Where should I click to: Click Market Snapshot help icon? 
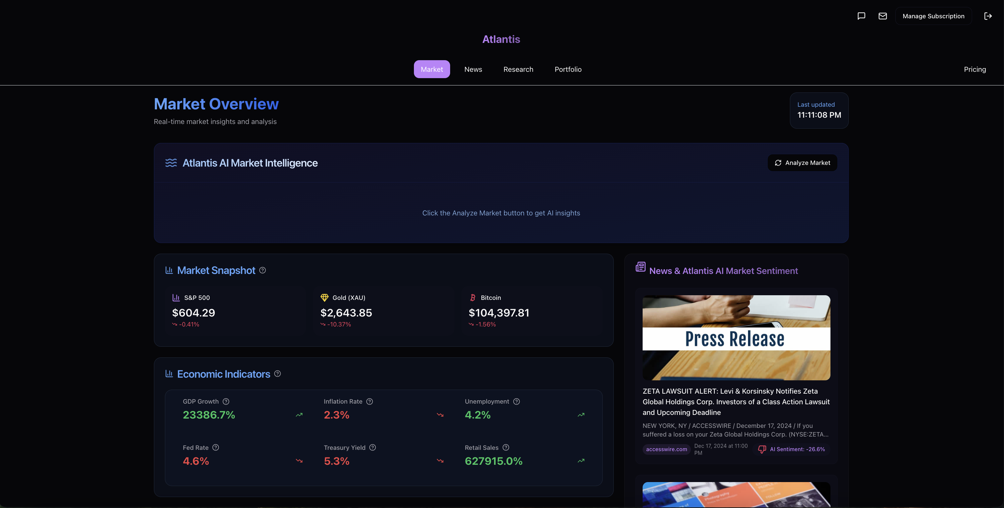[x=263, y=270]
